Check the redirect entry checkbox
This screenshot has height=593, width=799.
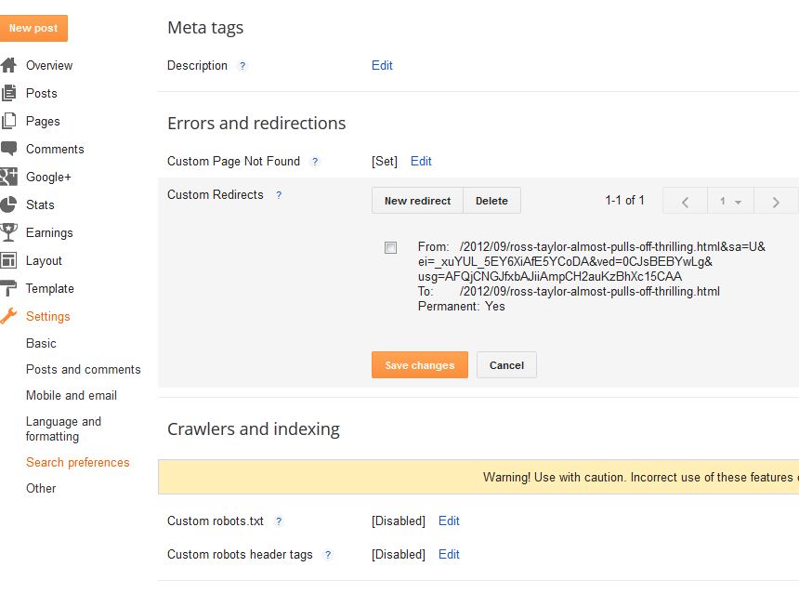click(390, 247)
